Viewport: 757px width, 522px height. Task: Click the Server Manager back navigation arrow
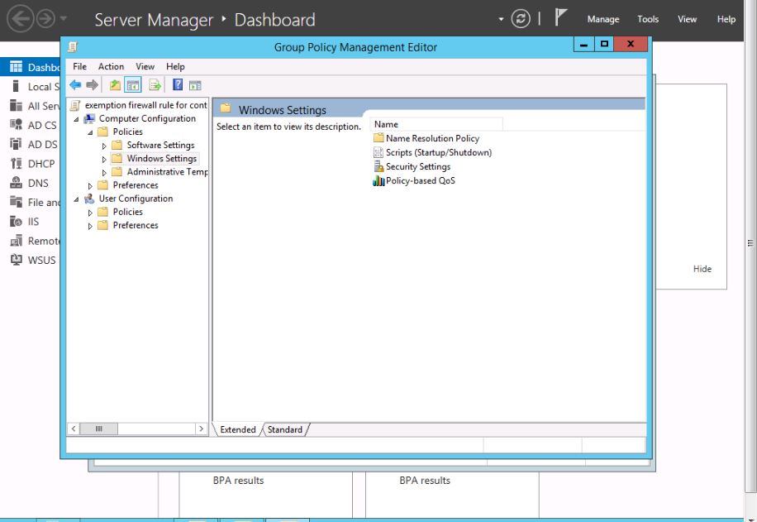click(20, 19)
